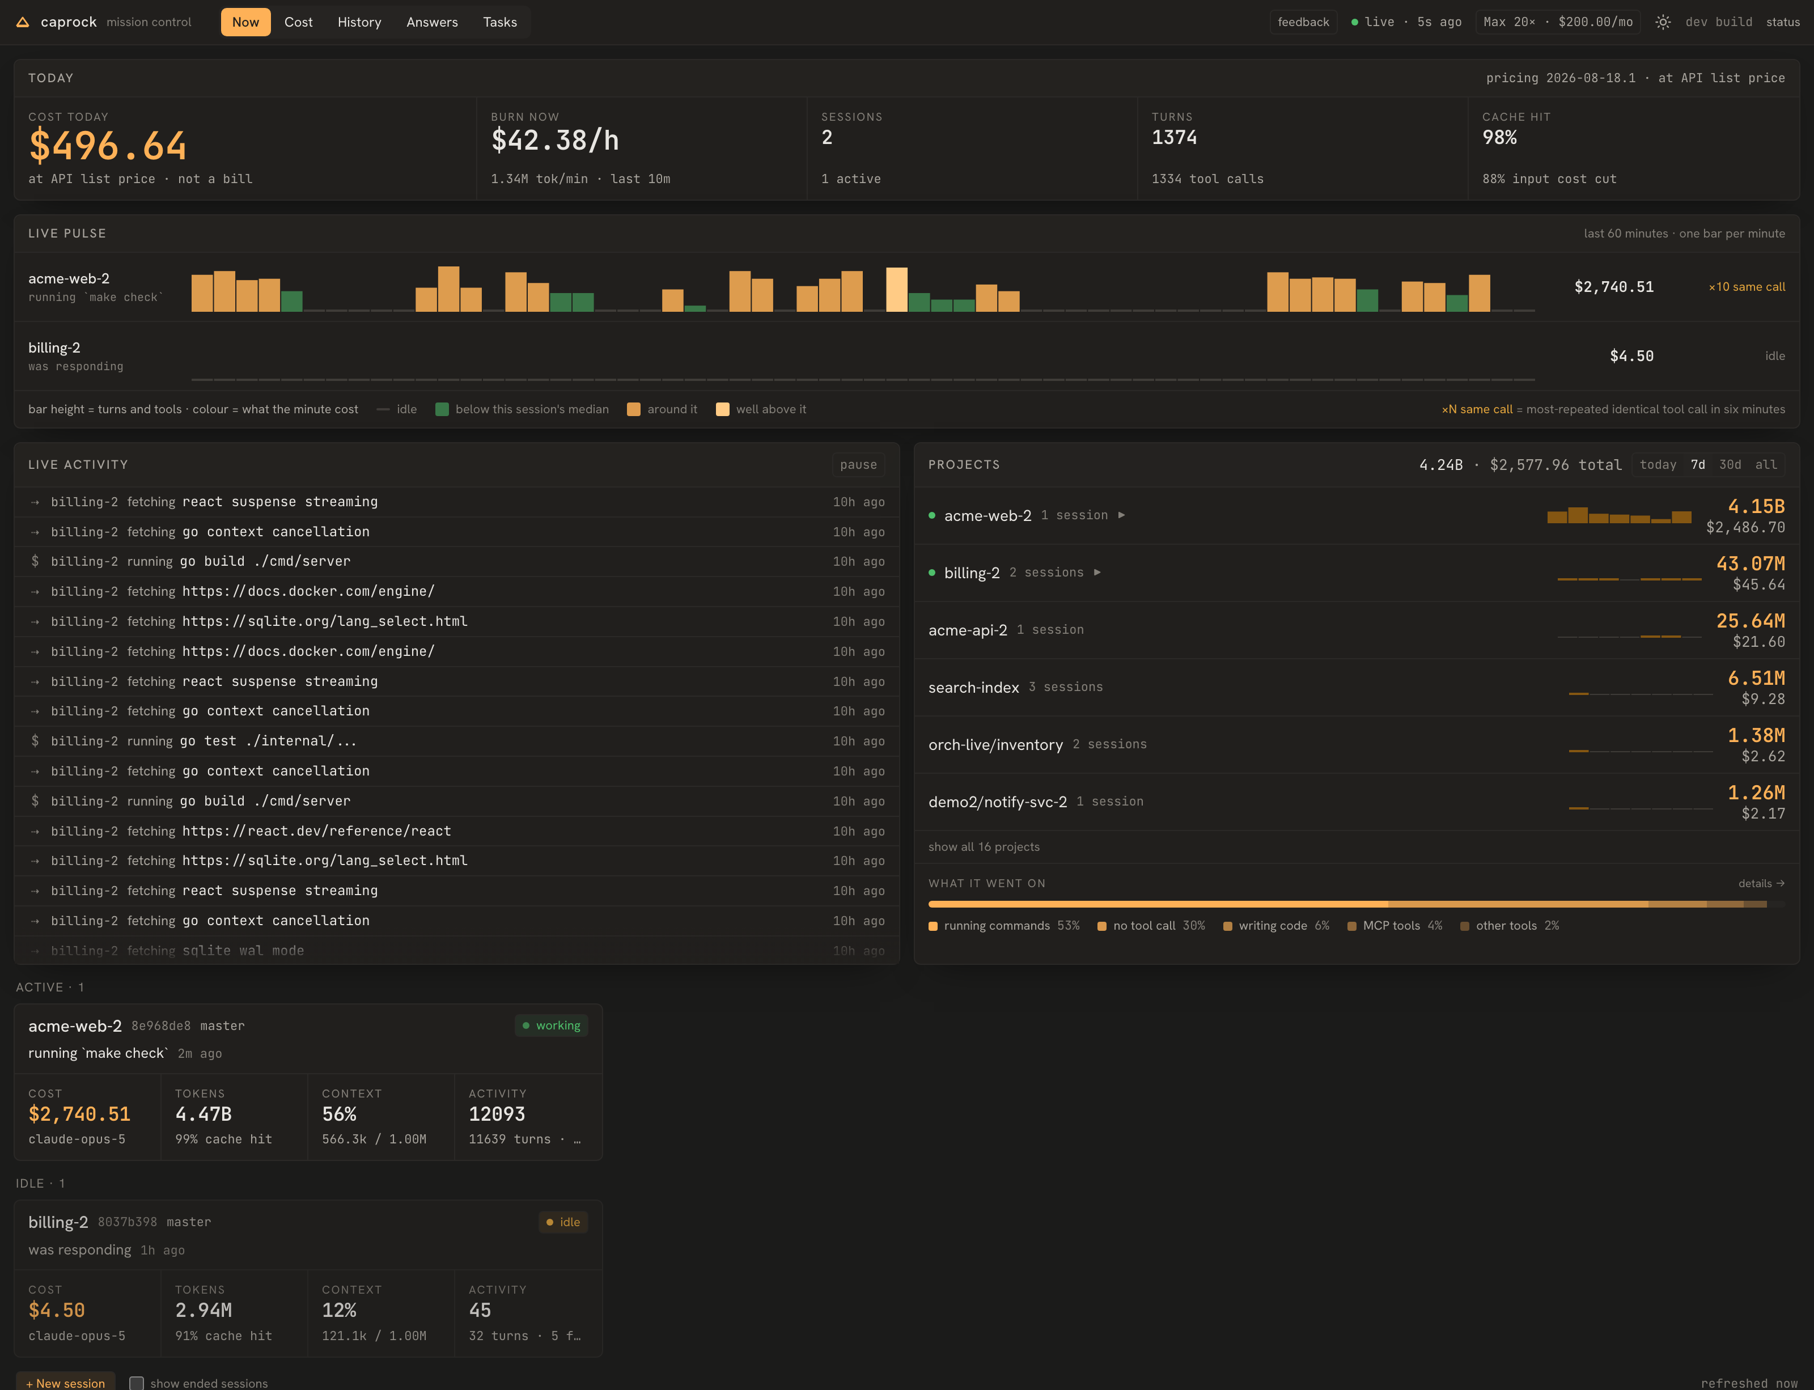The height and width of the screenshot is (1390, 1814).
Task: Check 'show ended sessions' checkbox
Action: (x=137, y=1383)
